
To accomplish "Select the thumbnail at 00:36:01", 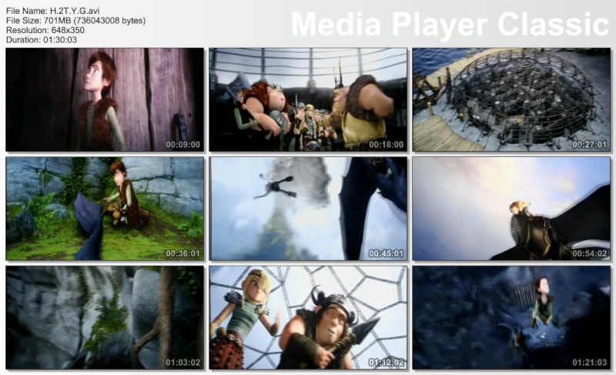I will [x=105, y=209].
